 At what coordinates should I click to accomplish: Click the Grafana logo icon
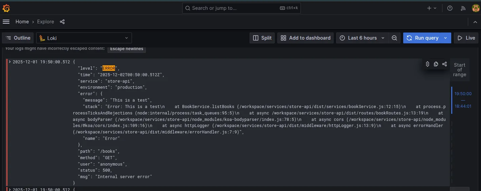click(x=6, y=8)
